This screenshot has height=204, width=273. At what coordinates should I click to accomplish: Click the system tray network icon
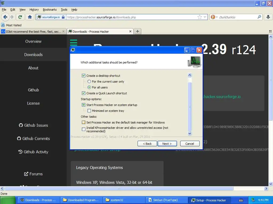point(253,200)
